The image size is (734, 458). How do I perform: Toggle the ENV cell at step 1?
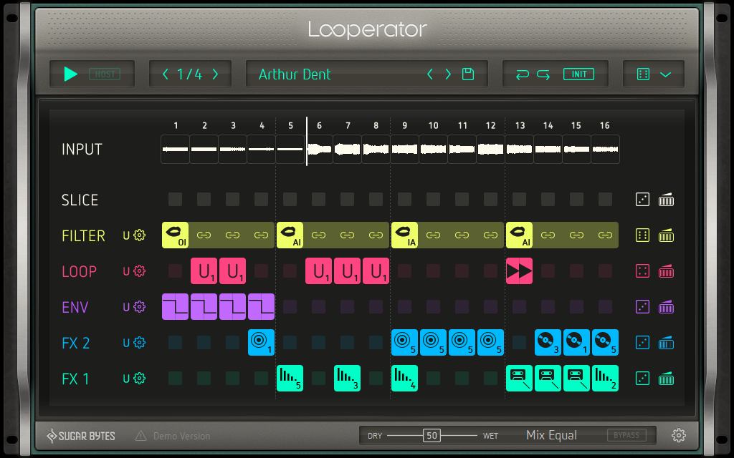coord(175,306)
